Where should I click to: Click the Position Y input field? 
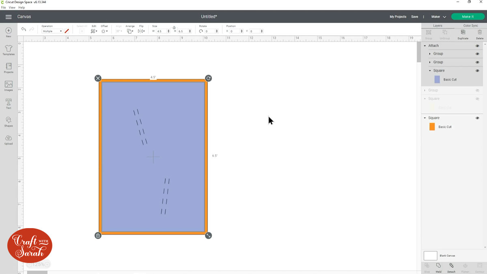(x=256, y=31)
